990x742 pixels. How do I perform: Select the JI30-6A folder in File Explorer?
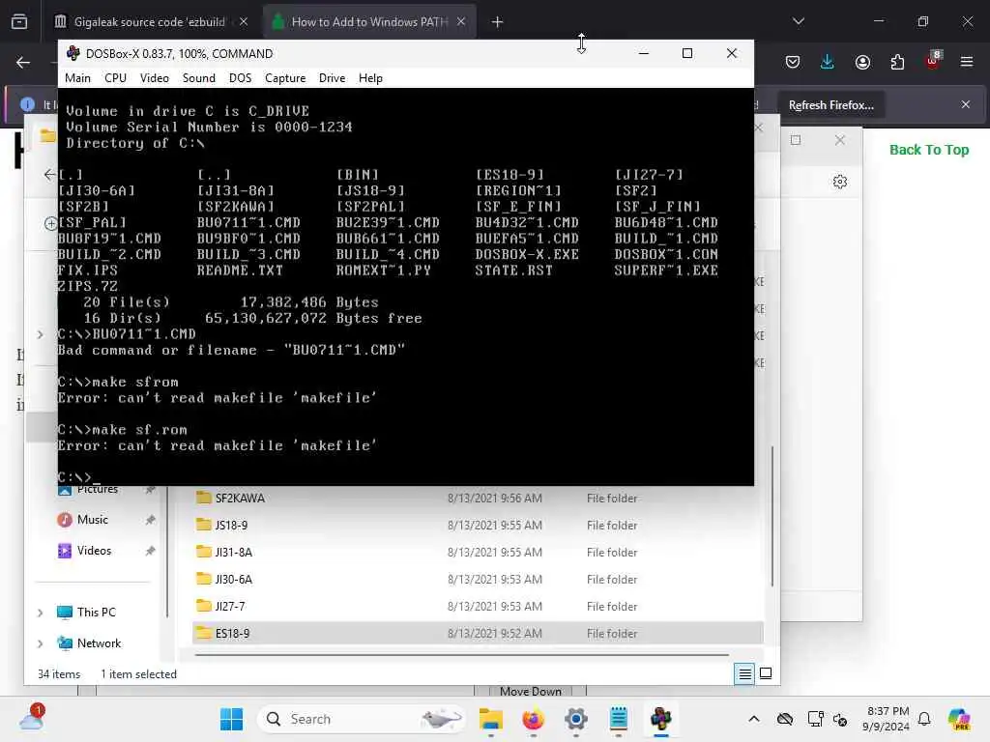tap(477, 580)
